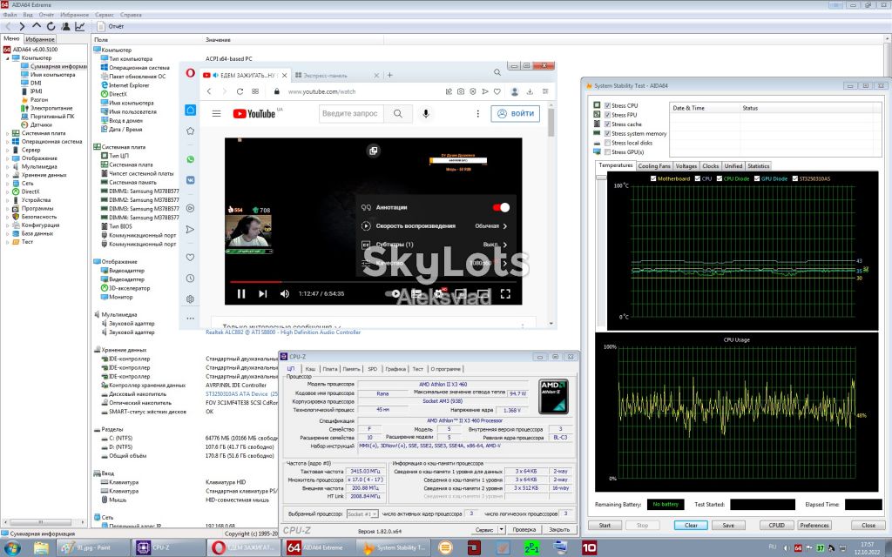Switch to Cooling Fans tab
The height and width of the screenshot is (557, 892).
point(654,166)
